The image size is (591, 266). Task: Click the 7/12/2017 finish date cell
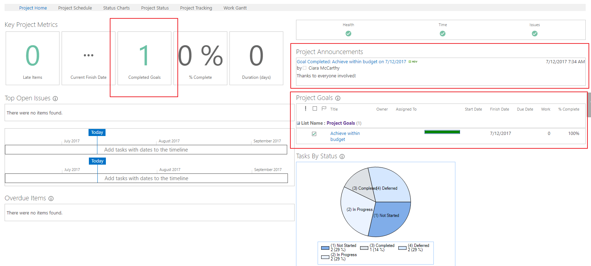point(500,134)
